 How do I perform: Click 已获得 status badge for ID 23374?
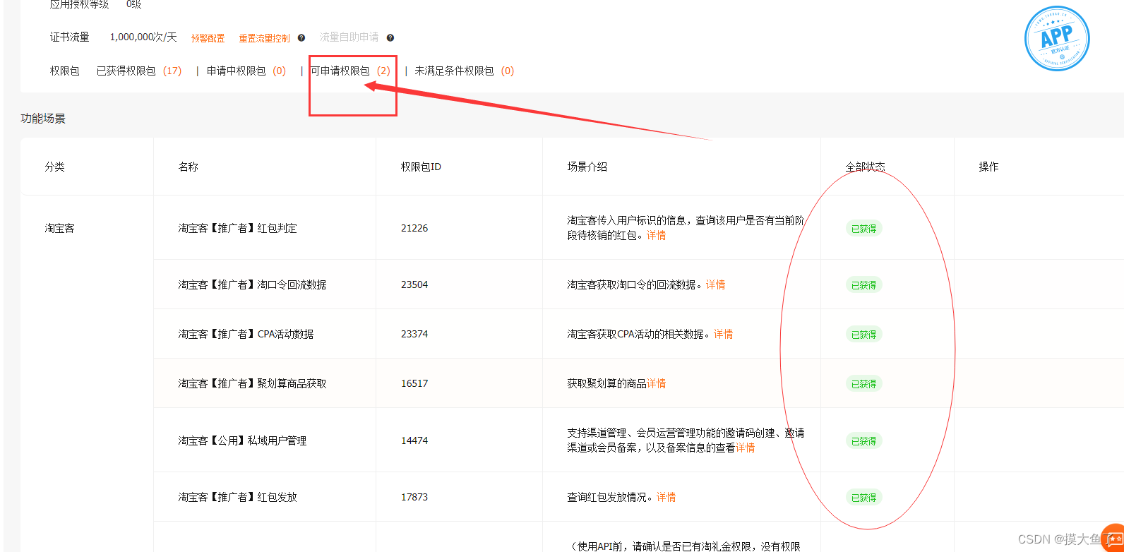click(x=863, y=335)
